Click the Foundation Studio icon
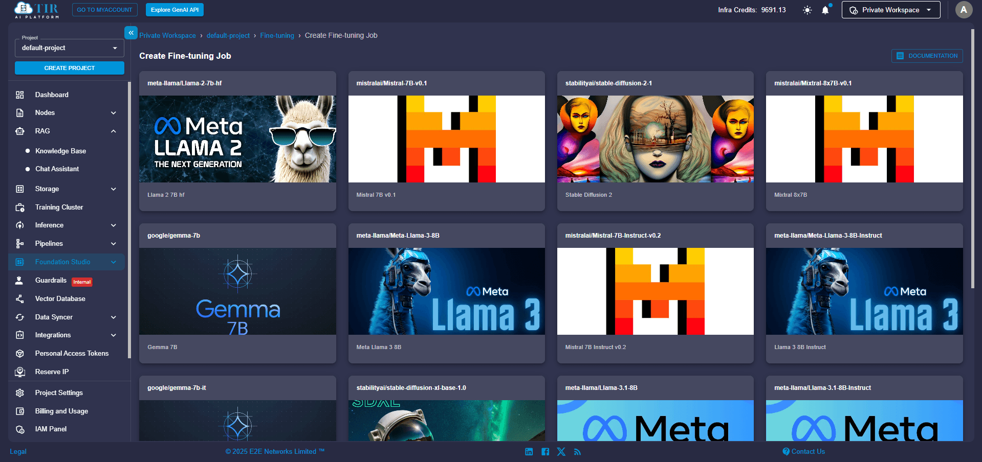This screenshot has height=462, width=982. click(x=20, y=262)
